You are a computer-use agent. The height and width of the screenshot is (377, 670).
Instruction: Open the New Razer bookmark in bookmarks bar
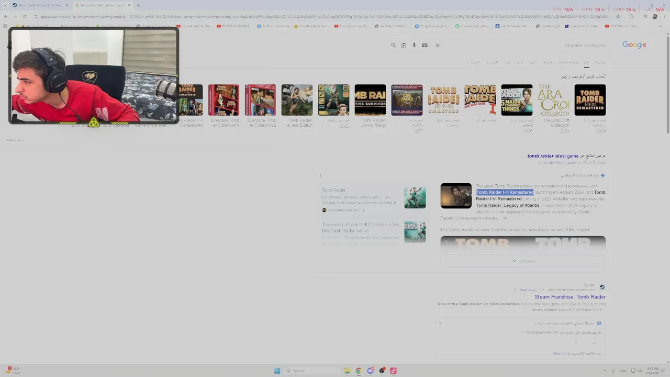(312, 26)
